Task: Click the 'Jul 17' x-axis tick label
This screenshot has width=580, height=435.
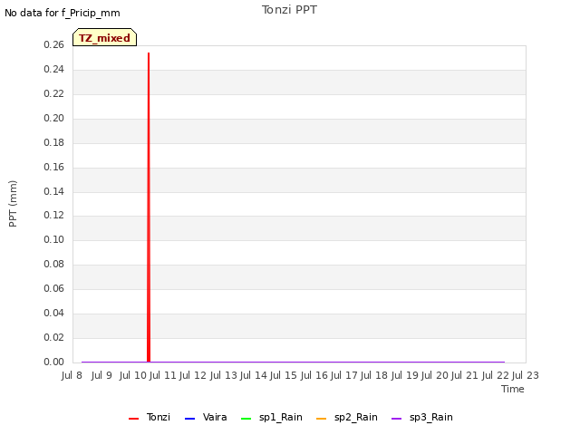Action: (x=344, y=375)
